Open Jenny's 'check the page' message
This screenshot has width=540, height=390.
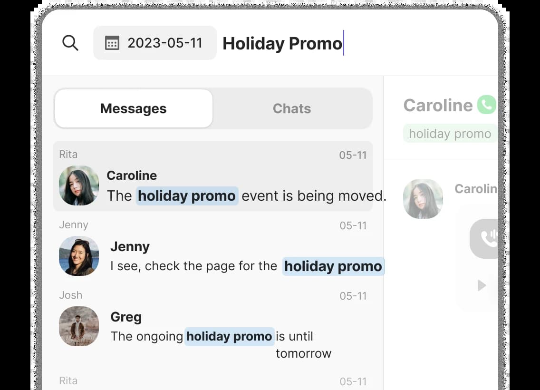coord(246,266)
